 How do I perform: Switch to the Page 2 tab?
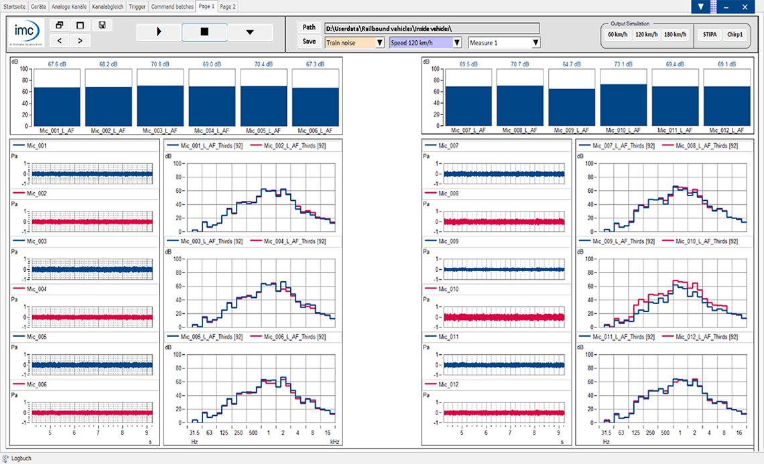[x=228, y=6]
